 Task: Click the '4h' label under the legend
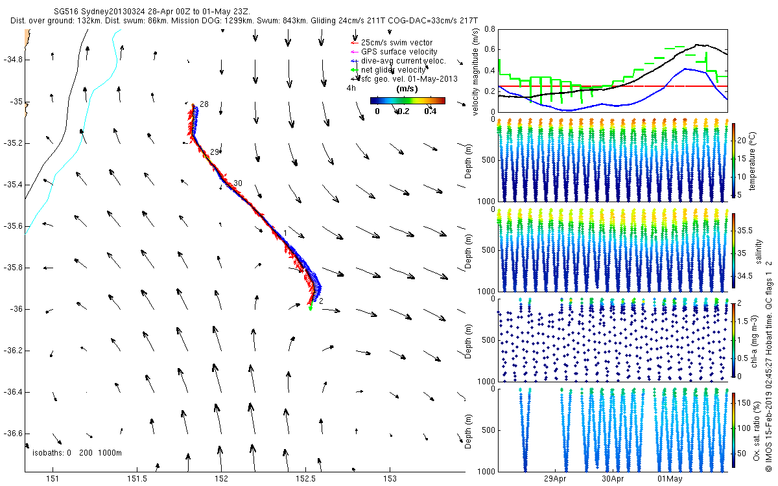click(x=351, y=87)
